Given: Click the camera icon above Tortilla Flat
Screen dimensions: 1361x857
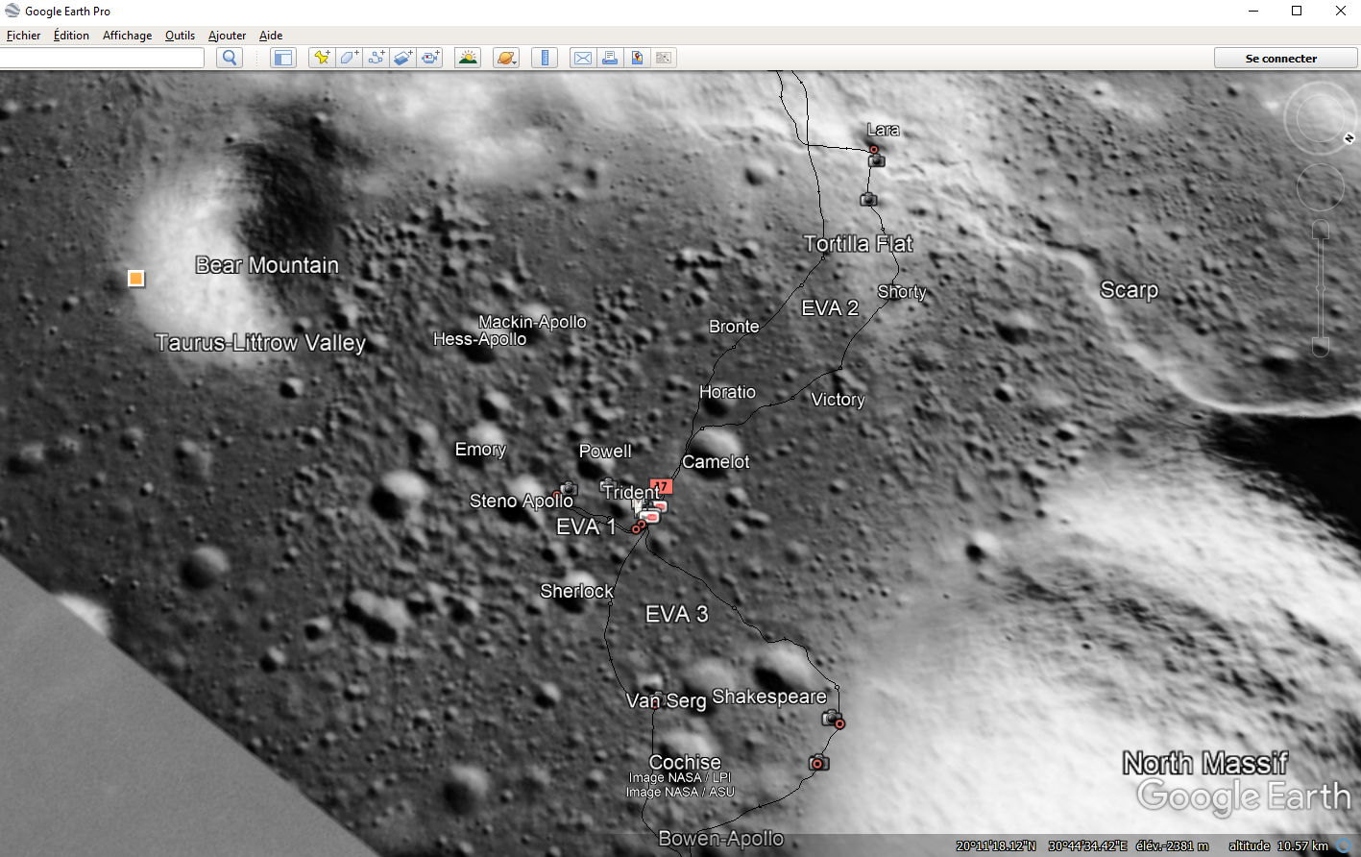Looking at the screenshot, I should pos(868,199).
